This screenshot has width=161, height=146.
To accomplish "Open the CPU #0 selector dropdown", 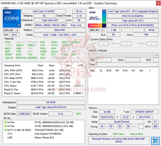I will 11,30.
